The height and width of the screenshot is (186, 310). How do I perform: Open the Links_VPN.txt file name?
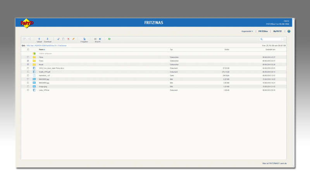click(x=44, y=90)
